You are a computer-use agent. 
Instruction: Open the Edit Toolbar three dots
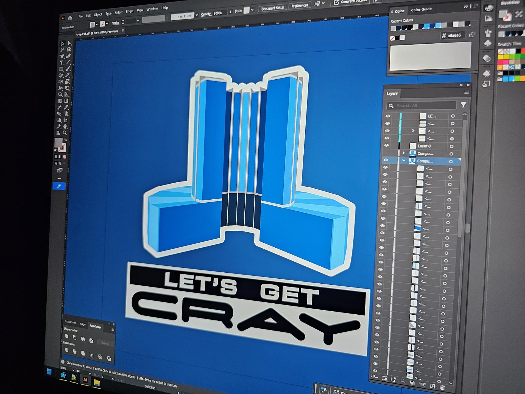[x=59, y=179]
